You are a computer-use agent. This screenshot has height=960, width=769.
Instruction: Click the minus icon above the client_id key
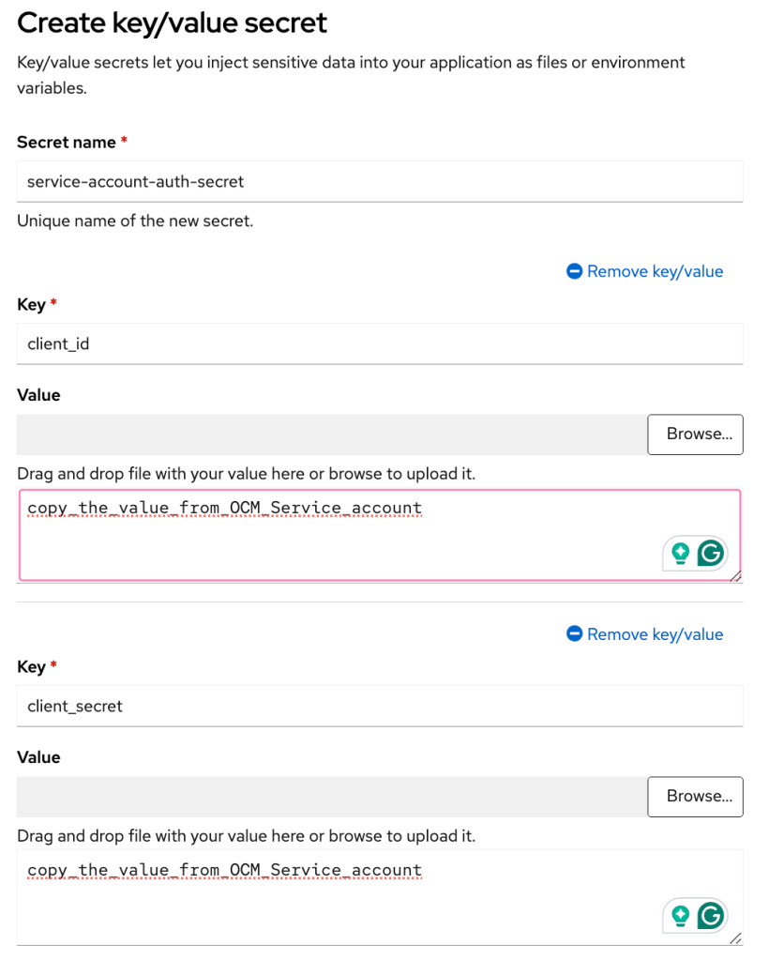pos(575,271)
